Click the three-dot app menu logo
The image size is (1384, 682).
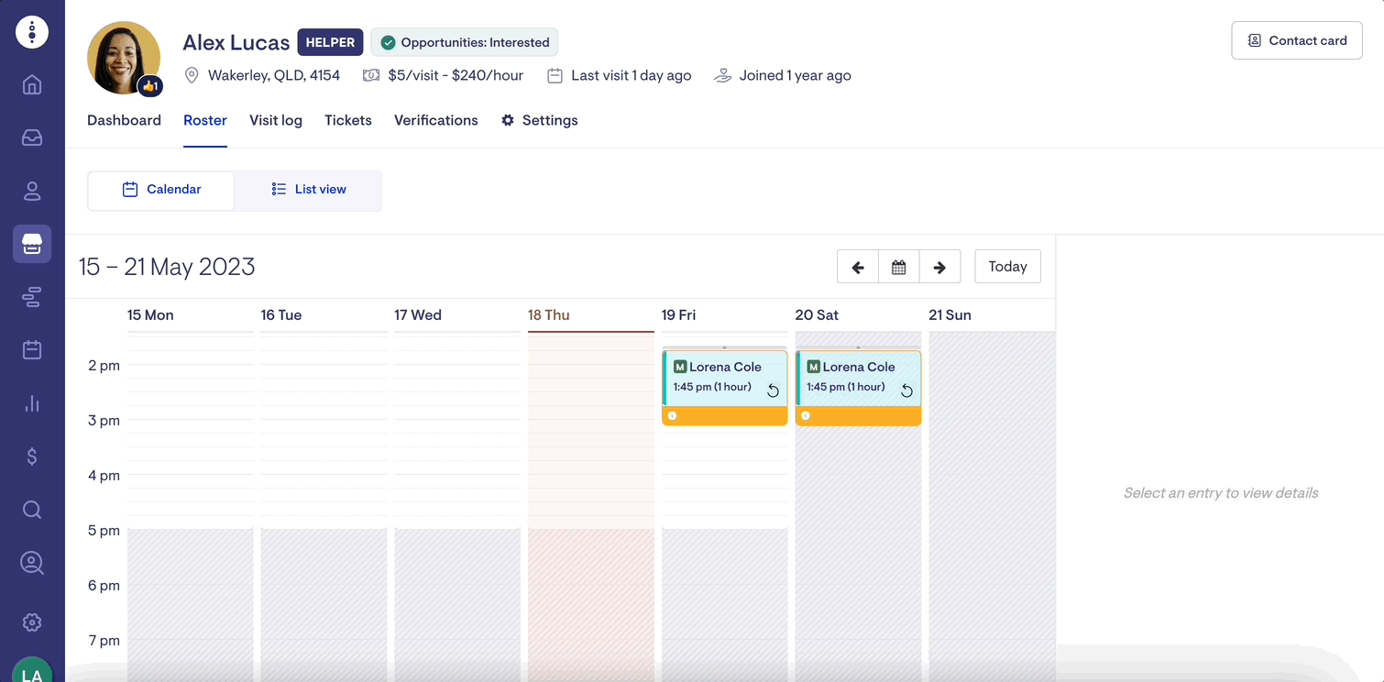coord(32,32)
